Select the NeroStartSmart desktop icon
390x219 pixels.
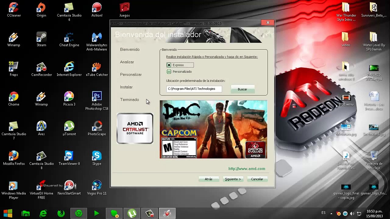pos(69,188)
